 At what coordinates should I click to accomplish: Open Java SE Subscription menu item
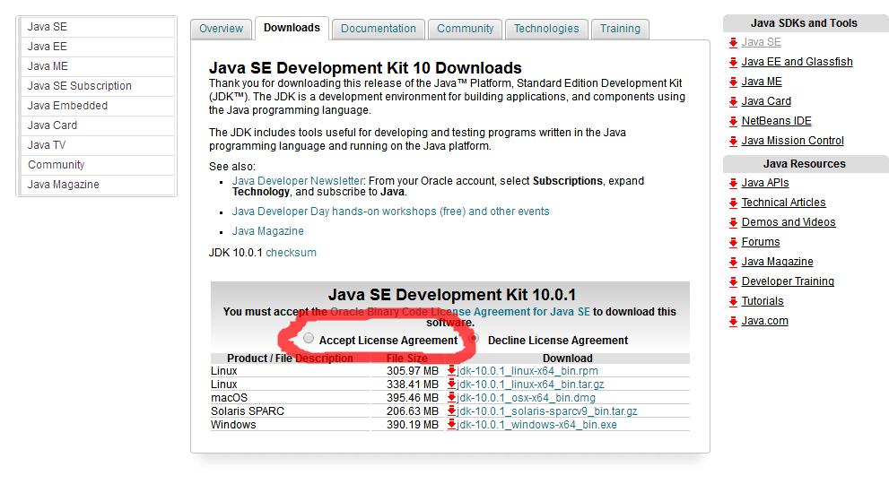pos(97,85)
